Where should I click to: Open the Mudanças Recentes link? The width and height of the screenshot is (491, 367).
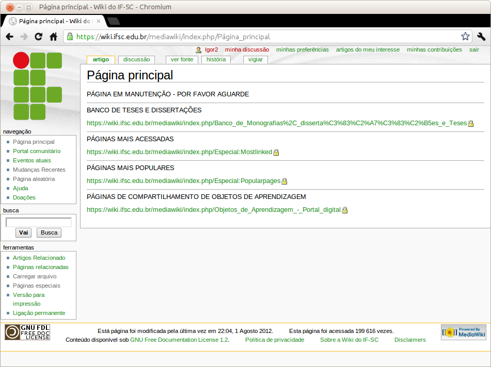(38, 170)
